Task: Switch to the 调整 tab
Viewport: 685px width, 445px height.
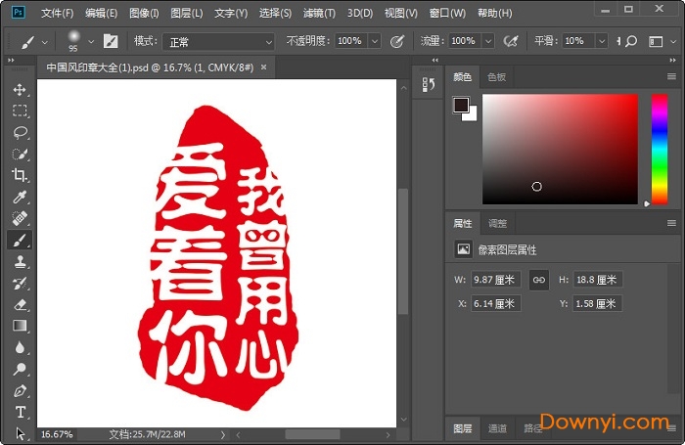Action: tap(498, 223)
